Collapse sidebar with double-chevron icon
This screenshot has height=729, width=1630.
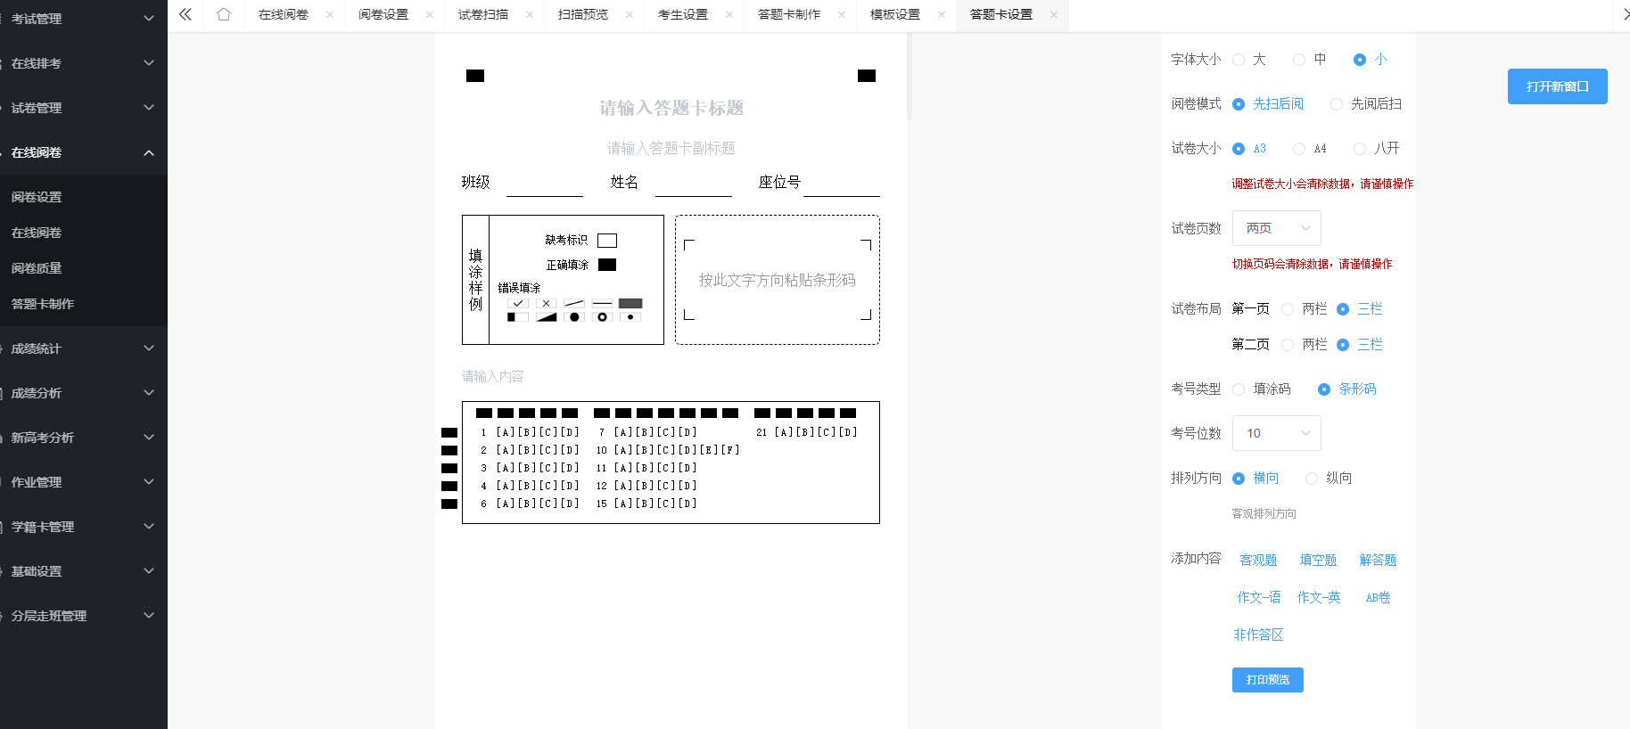click(x=185, y=14)
